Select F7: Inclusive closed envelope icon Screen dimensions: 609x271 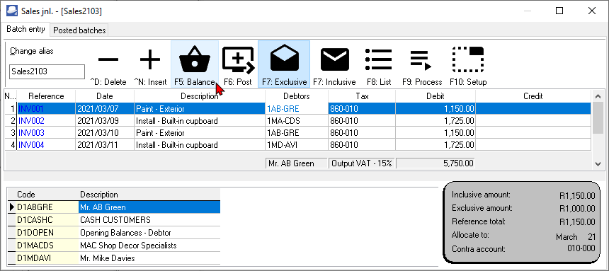334,59
